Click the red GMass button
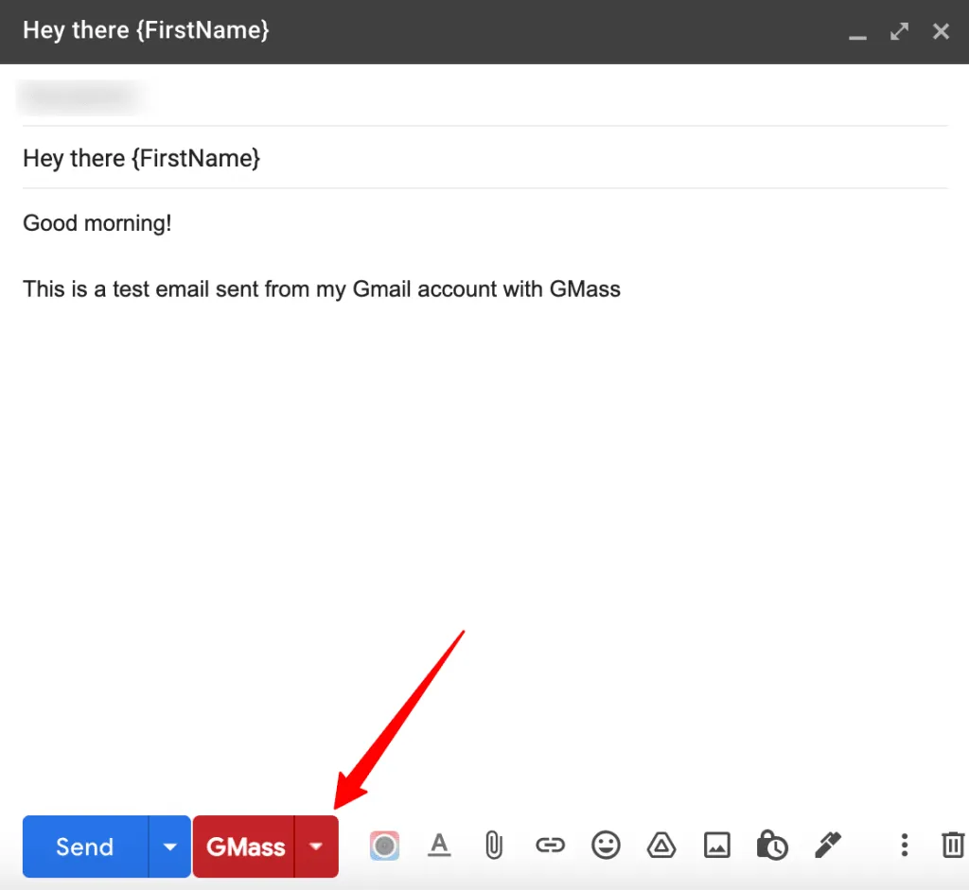Image resolution: width=969 pixels, height=890 pixels. [244, 846]
